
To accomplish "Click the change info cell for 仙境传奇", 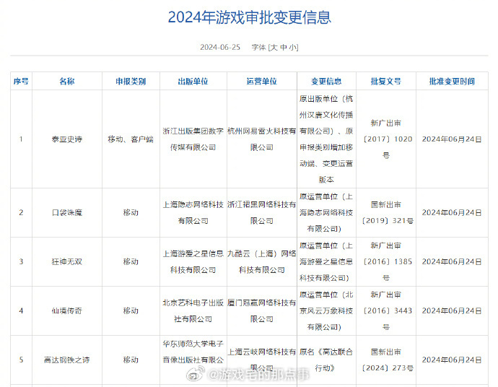I will pyautogui.click(x=326, y=310).
